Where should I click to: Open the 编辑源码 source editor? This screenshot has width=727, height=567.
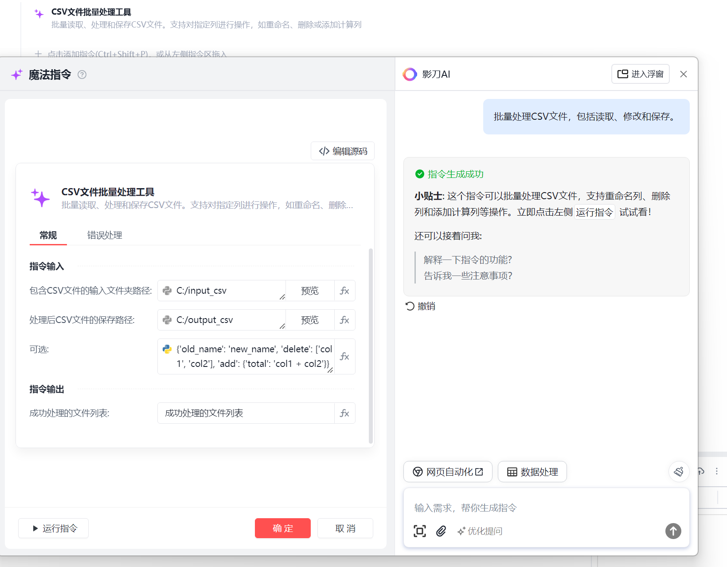342,151
